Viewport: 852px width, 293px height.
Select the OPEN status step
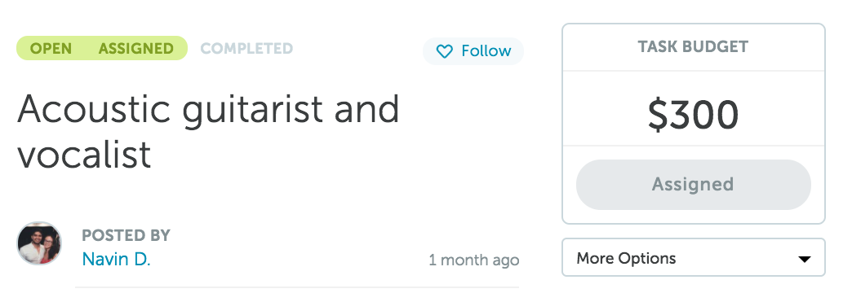[x=51, y=48]
